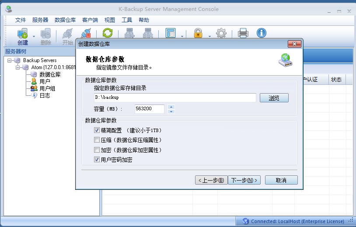This screenshot has width=356, height=227.
Task: Click the 浏览 browse button
Action: (x=274, y=98)
